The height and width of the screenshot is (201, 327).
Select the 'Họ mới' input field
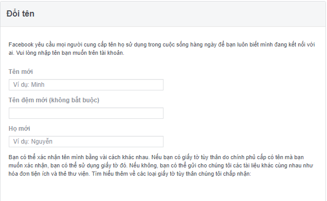[x=86, y=142]
